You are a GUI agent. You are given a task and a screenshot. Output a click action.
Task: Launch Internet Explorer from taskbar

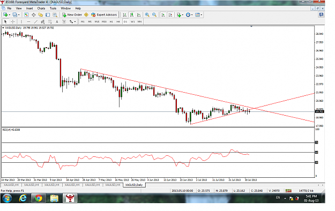(23, 198)
